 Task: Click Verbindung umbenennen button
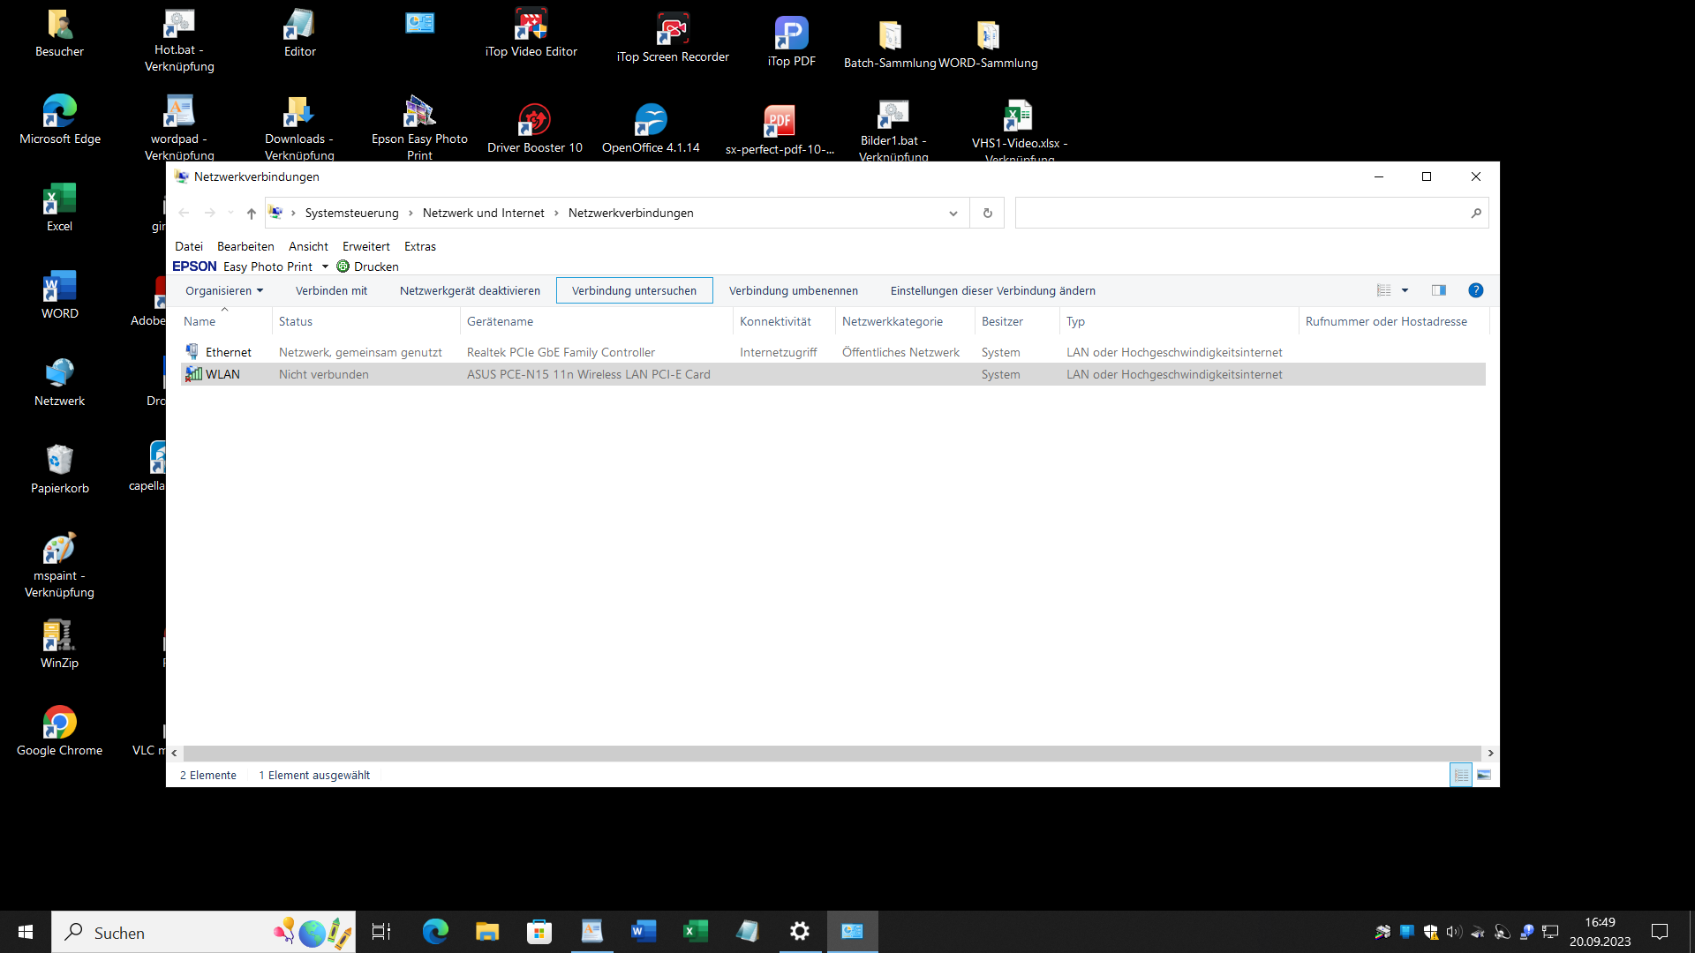click(793, 290)
